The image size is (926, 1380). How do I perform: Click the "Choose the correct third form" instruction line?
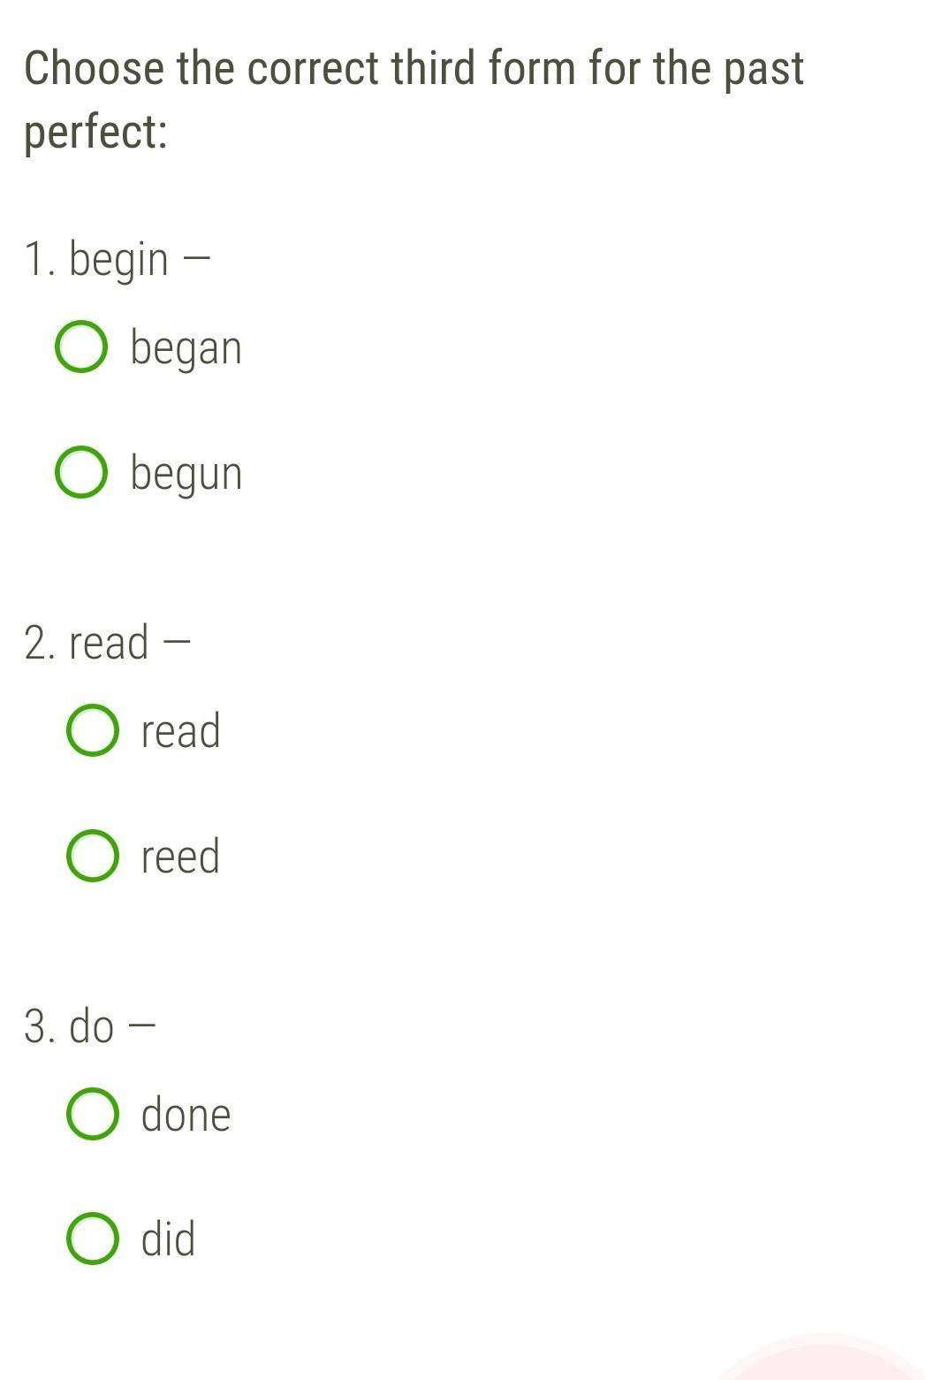414,69
